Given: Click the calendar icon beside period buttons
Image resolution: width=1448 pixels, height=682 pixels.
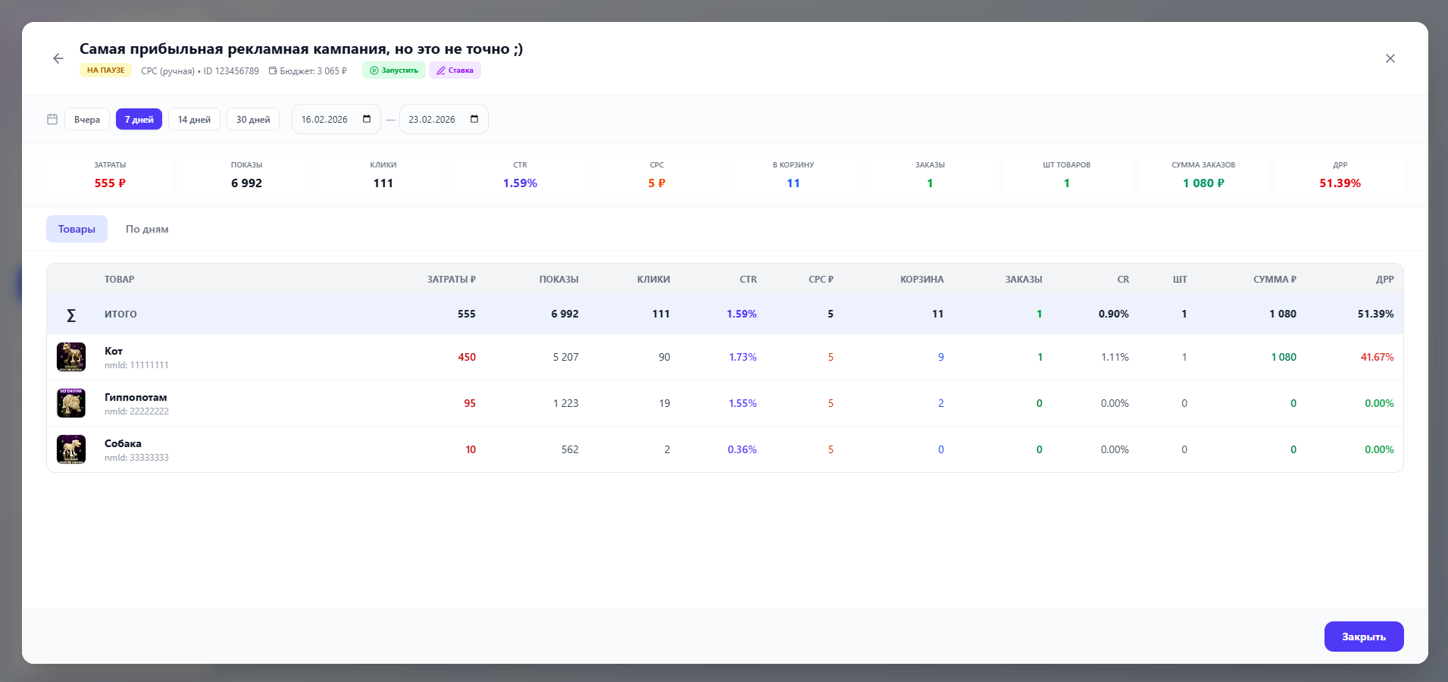Looking at the screenshot, I should 52,119.
